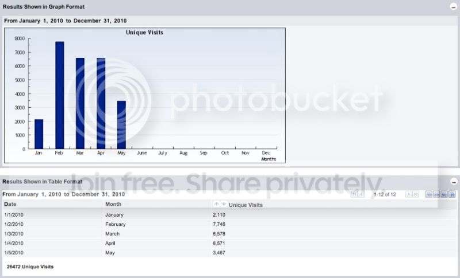
Task: Select the January month cell
Action: pyautogui.click(x=114, y=215)
